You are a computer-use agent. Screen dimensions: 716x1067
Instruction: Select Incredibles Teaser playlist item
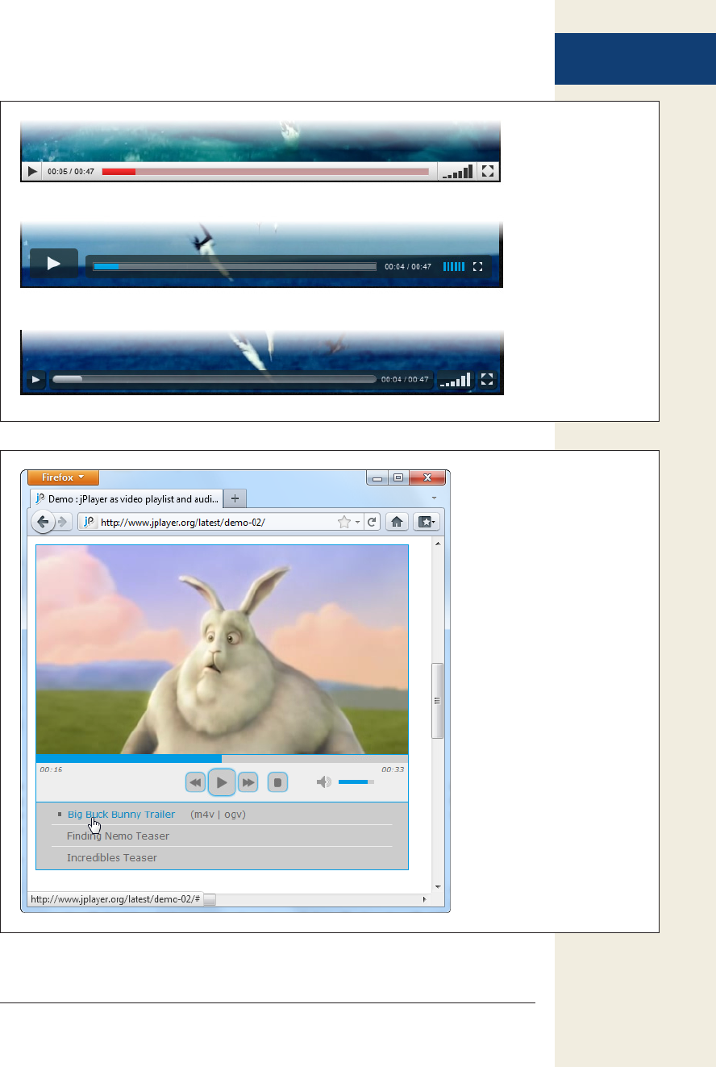click(112, 858)
